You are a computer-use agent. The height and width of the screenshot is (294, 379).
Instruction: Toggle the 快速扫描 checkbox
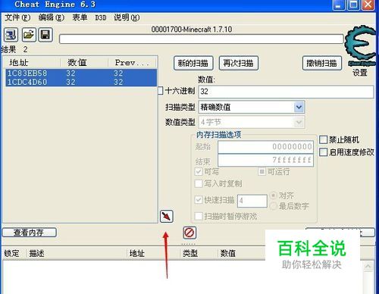199,200
